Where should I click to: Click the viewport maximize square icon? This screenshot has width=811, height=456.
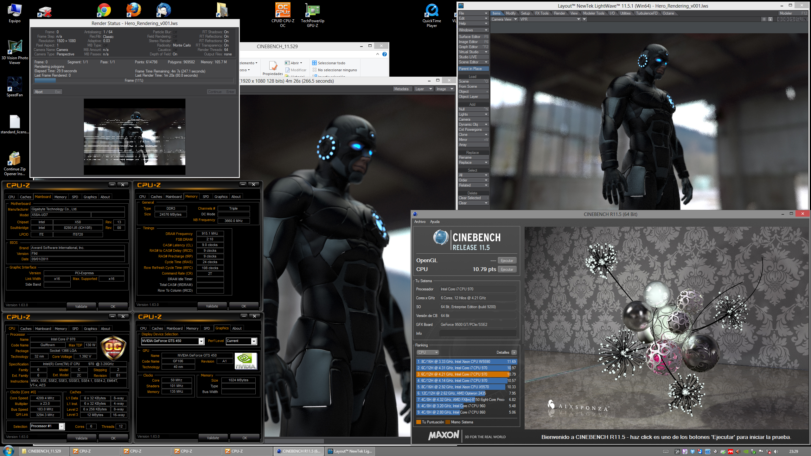pyautogui.click(x=805, y=19)
